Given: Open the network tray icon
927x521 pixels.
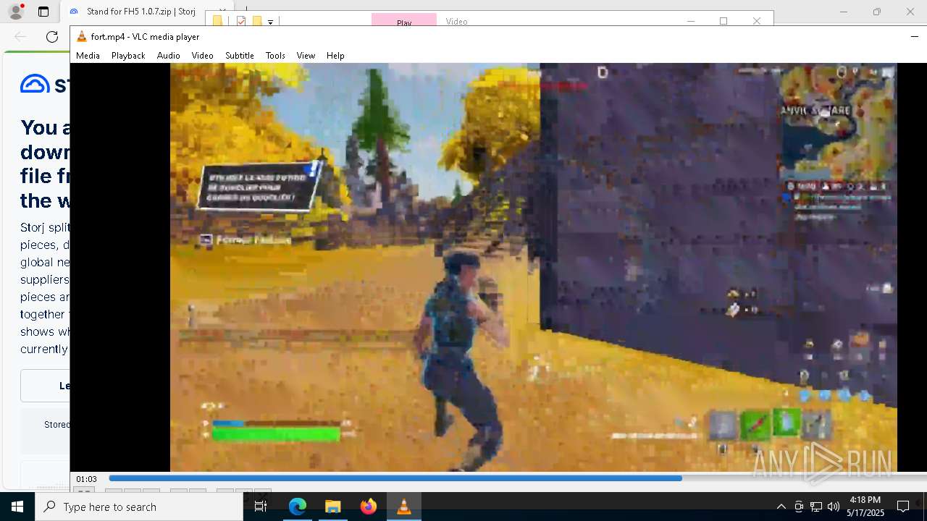Looking at the screenshot, I should 815,507.
